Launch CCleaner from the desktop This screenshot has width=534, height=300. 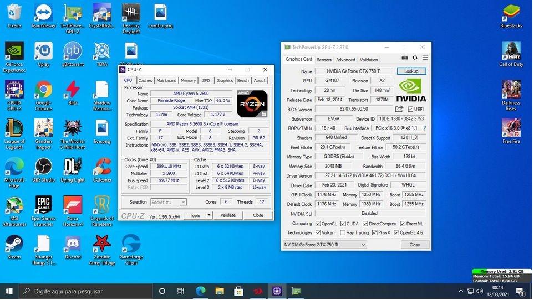tap(102, 170)
